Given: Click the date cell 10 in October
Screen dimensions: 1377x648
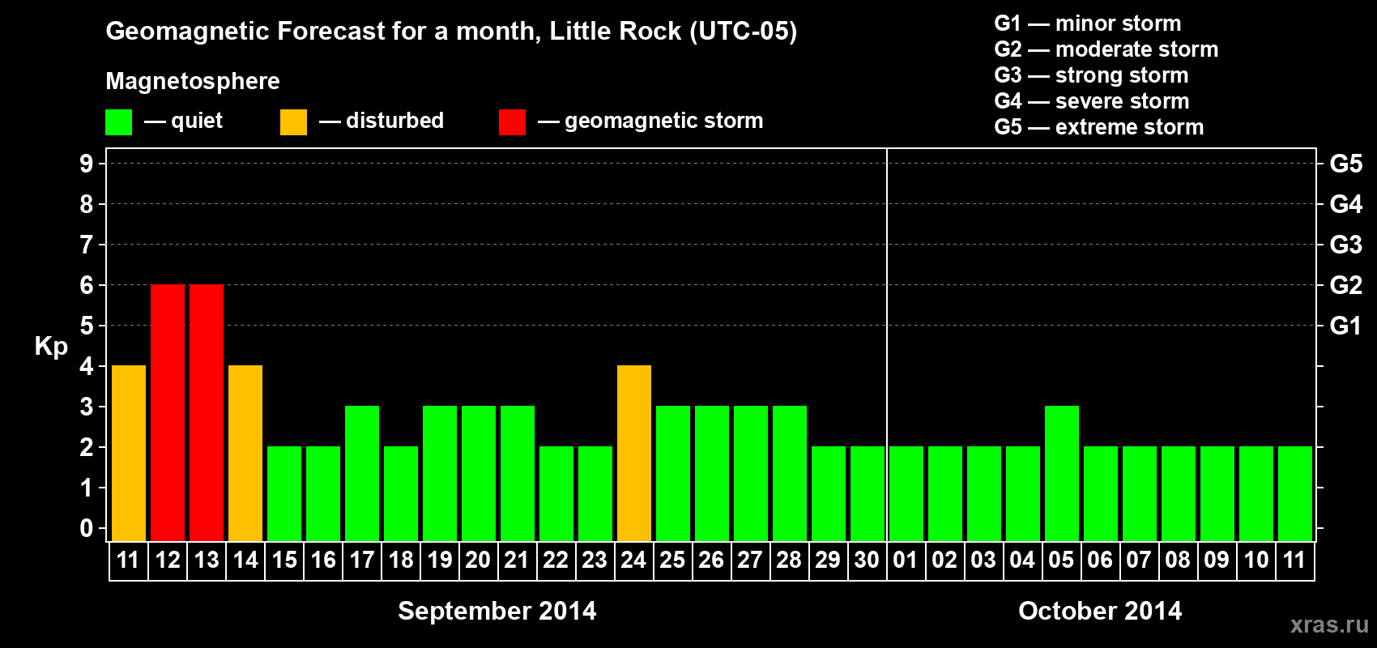Looking at the screenshot, I should click(1255, 561).
